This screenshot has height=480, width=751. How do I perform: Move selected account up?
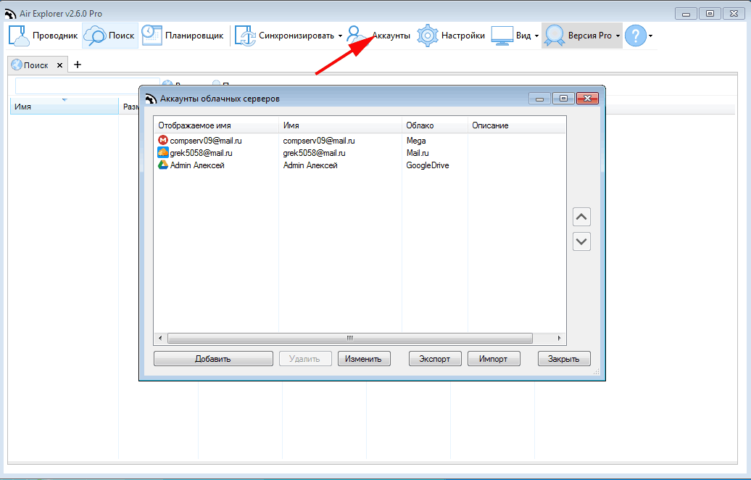point(581,217)
